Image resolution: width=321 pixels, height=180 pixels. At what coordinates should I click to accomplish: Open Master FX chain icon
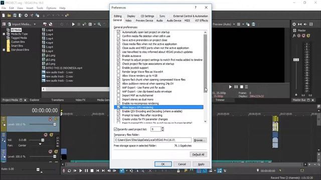(294, 35)
